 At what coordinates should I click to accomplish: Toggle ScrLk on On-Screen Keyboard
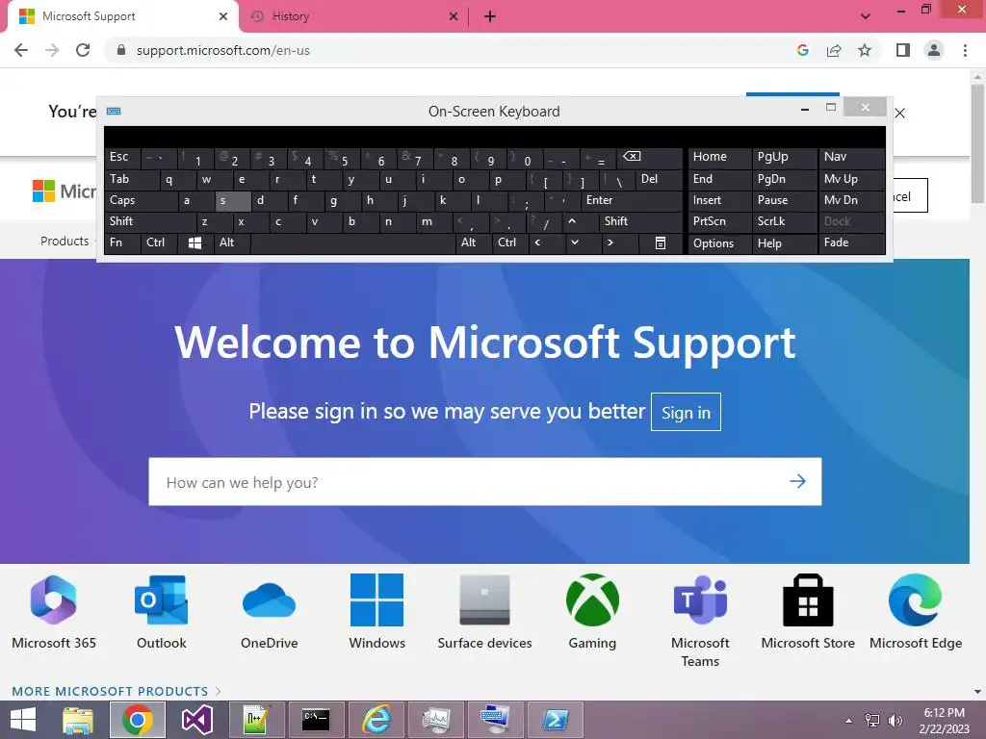click(x=784, y=221)
